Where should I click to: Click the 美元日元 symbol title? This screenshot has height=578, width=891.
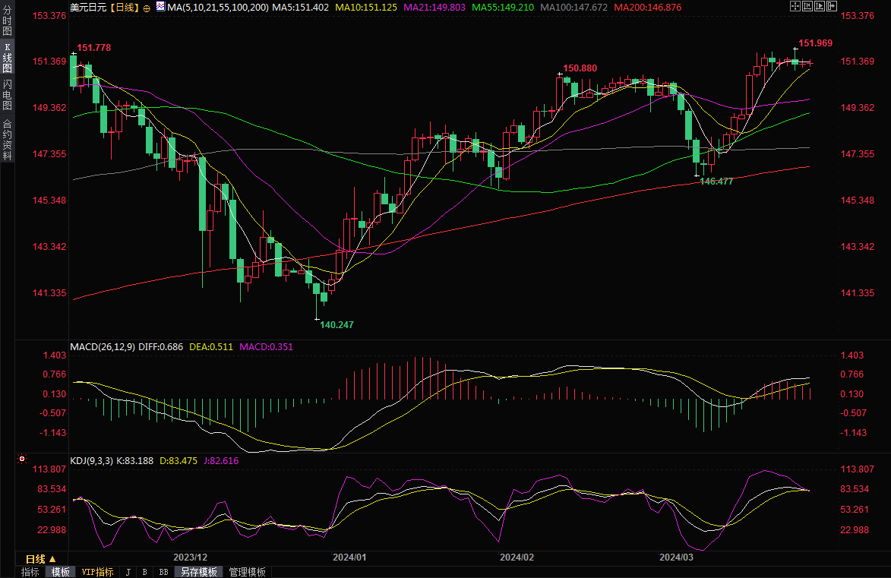click(88, 8)
